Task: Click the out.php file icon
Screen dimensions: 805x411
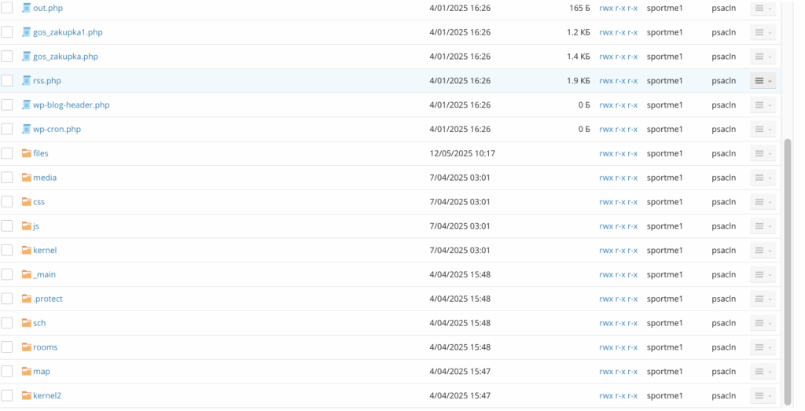Action: pos(27,8)
